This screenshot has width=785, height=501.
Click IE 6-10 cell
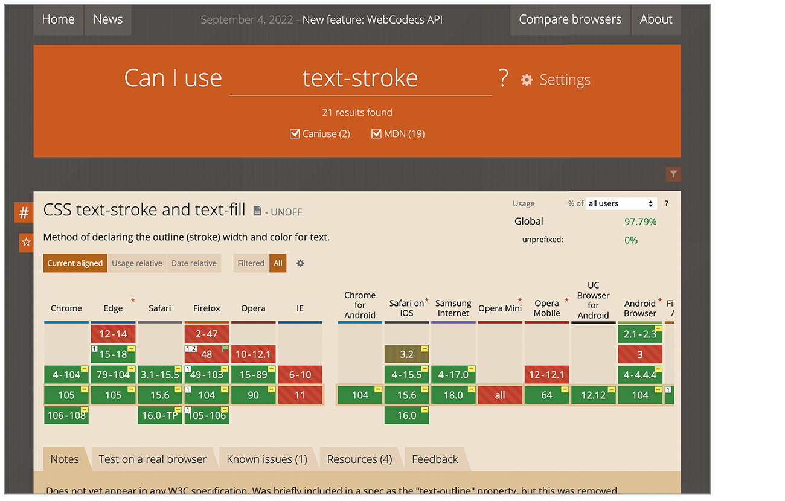(x=300, y=375)
